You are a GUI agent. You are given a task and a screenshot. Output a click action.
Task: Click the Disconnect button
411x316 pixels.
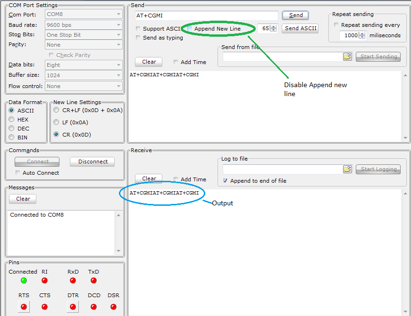tap(92, 162)
